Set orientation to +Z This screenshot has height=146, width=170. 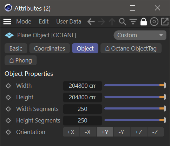(139, 132)
